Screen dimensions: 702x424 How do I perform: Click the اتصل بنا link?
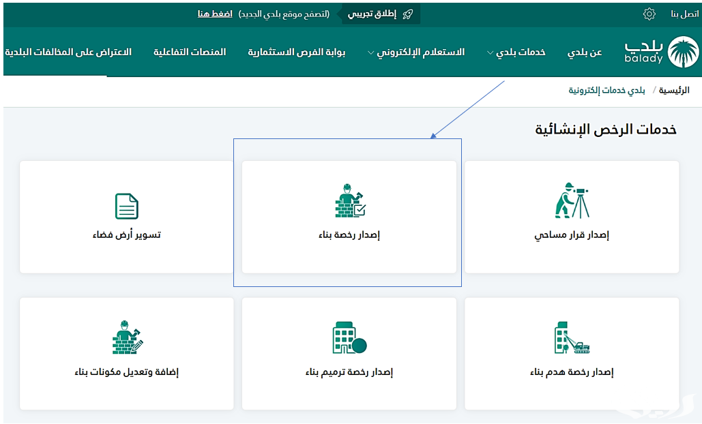coord(684,14)
